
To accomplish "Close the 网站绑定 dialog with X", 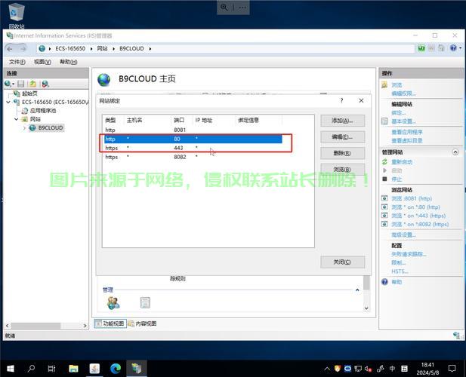I will [361, 100].
